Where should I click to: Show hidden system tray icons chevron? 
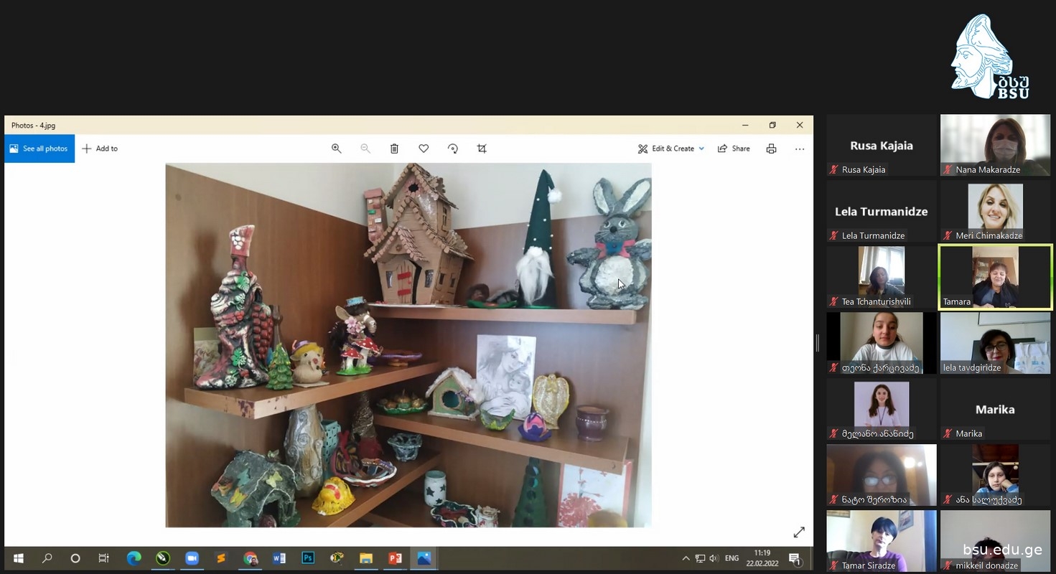(x=686, y=558)
